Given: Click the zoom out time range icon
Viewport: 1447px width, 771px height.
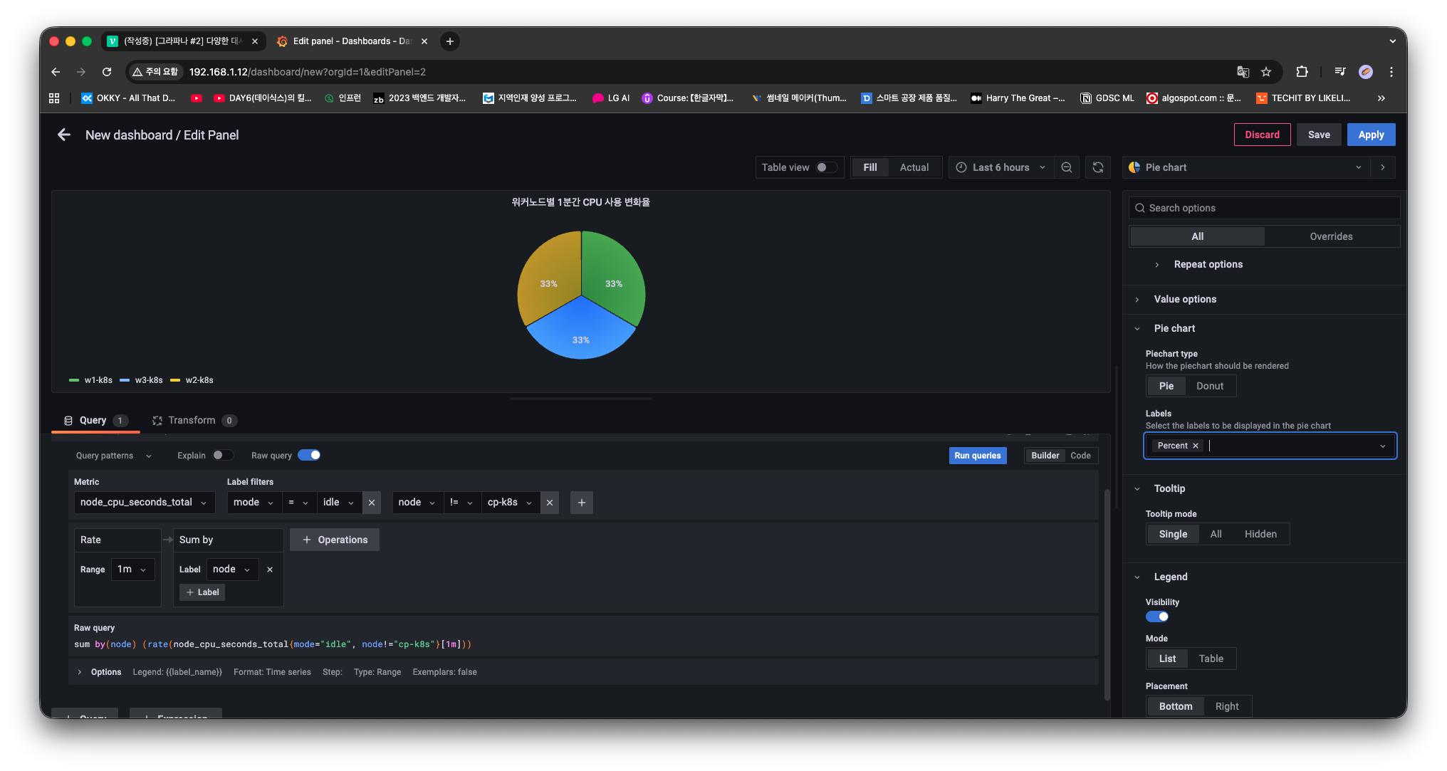Looking at the screenshot, I should point(1066,167).
